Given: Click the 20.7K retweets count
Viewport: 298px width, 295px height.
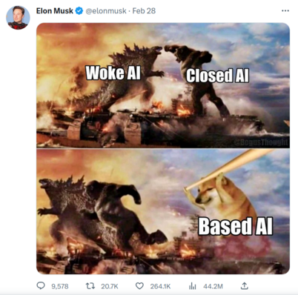Looking at the screenshot, I should coord(110,286).
